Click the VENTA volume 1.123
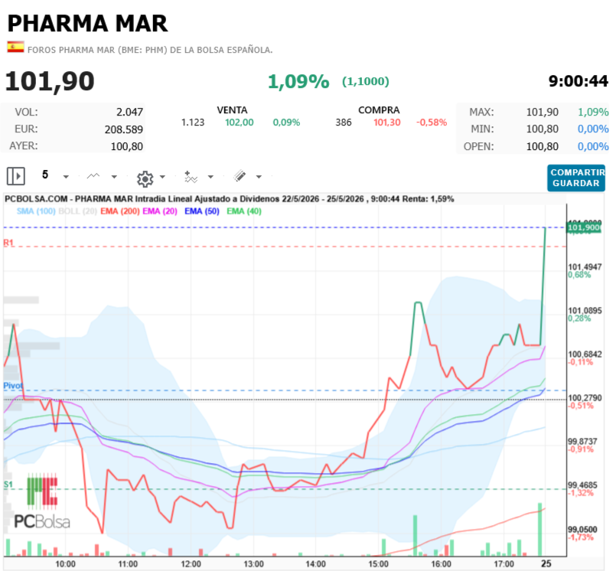 [193, 122]
